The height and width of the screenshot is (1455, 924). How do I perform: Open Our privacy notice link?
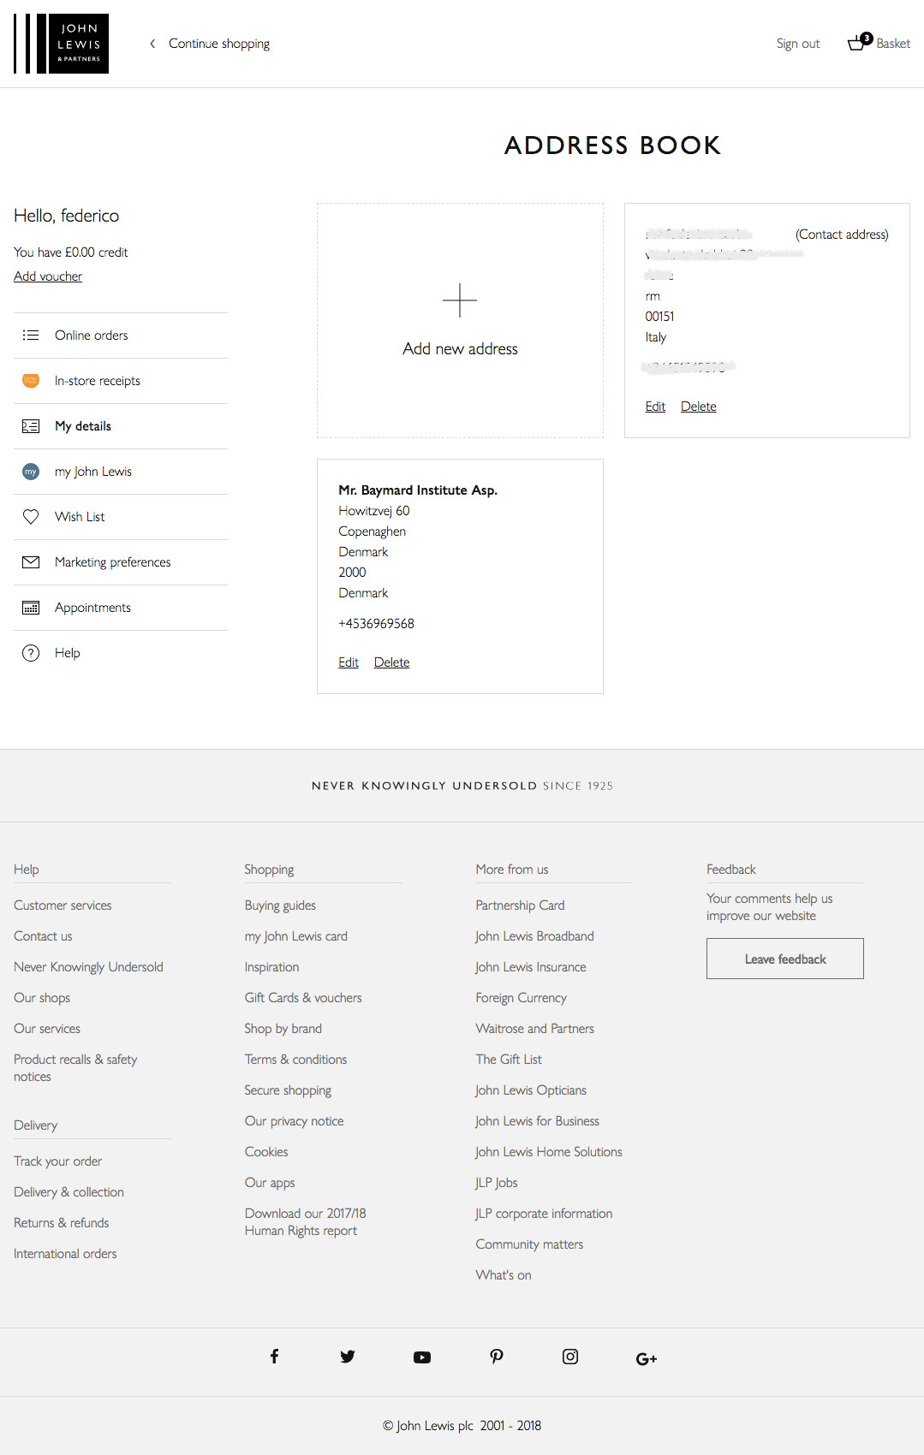point(294,1121)
